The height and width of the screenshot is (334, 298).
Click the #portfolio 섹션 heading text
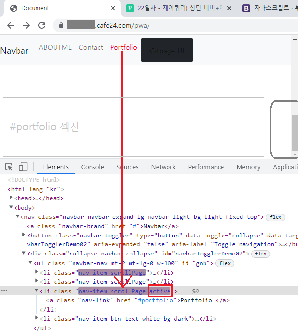44,126
